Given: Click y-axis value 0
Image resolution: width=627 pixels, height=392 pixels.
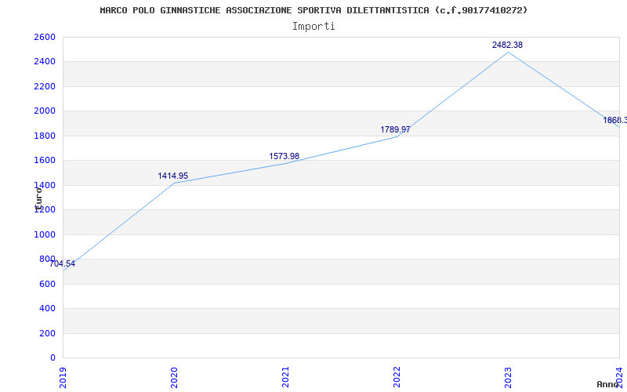Looking at the screenshot, I should [53, 358].
